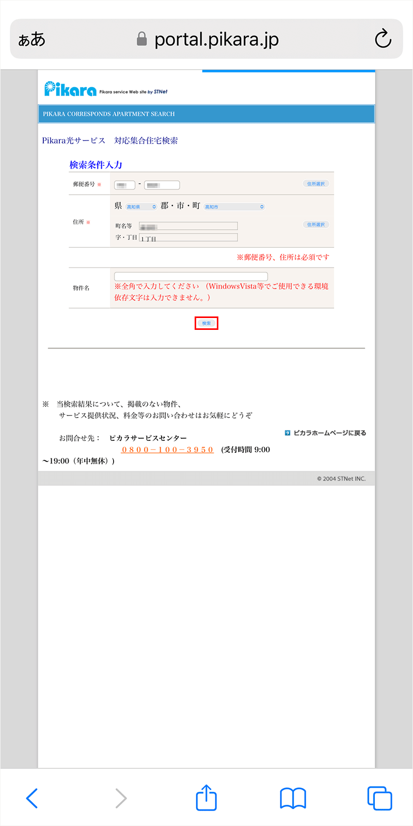The width and height of the screenshot is (413, 826).
Task: Click the 対応集合住宅検索 title text
Action: pyautogui.click(x=146, y=140)
